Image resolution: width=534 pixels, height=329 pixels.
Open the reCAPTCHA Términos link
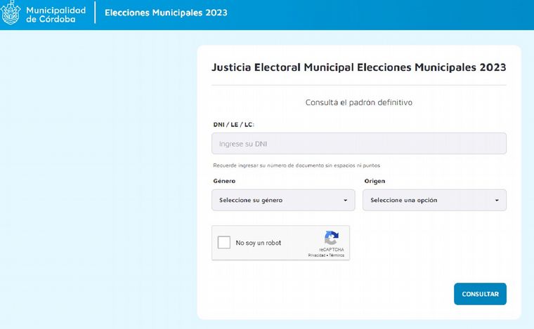[x=337, y=255]
